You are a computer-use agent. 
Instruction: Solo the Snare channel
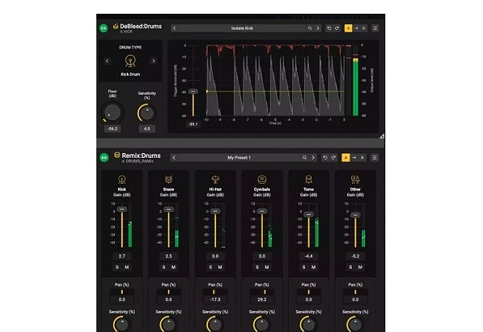pyautogui.click(x=164, y=267)
